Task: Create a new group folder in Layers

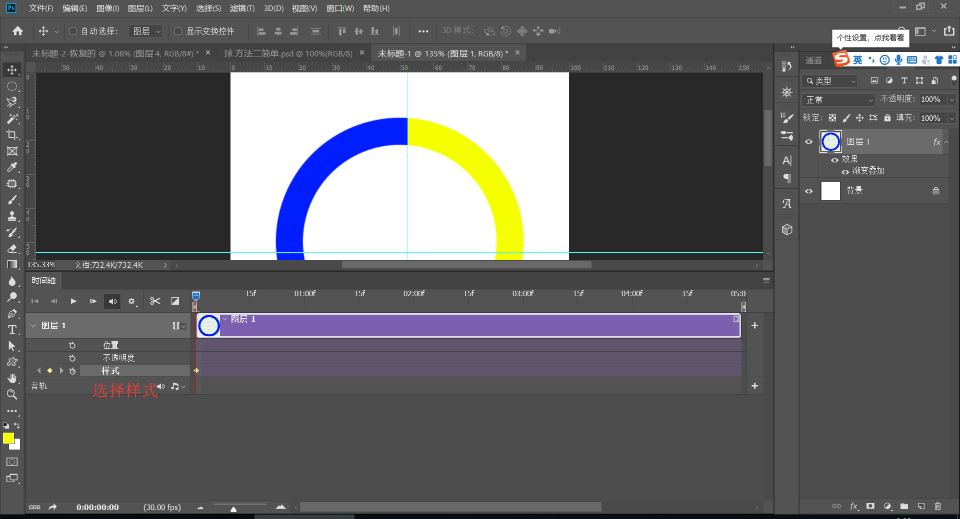Action: coord(904,506)
